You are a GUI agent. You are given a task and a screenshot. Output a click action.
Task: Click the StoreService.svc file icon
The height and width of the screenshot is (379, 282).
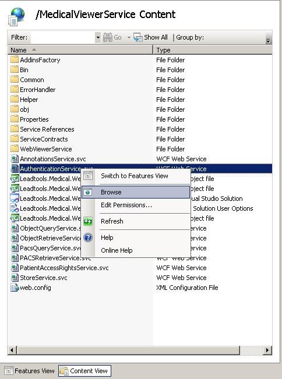tap(15, 278)
